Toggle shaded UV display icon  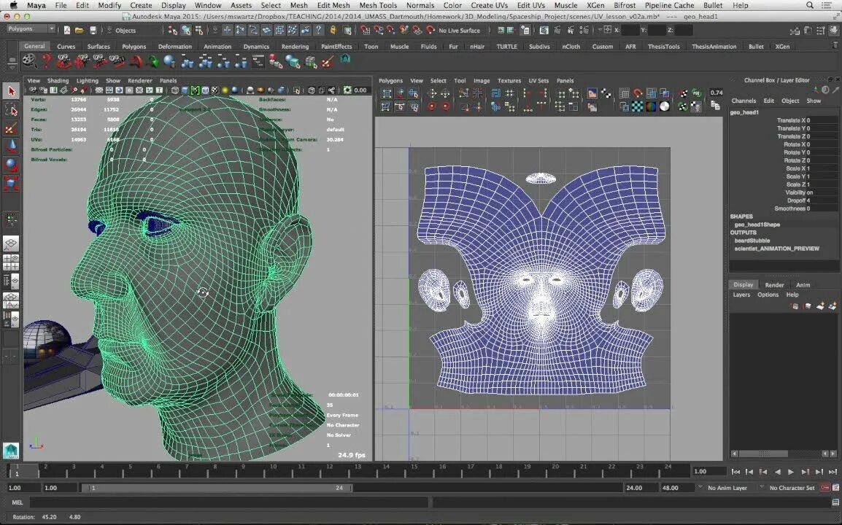(x=651, y=94)
